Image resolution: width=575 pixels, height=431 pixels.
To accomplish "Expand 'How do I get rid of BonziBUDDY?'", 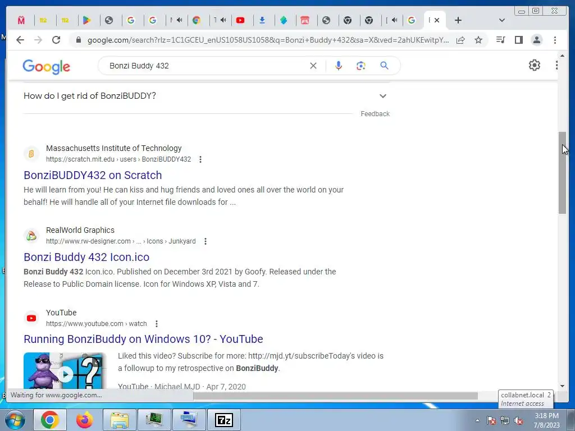I will click(207, 96).
